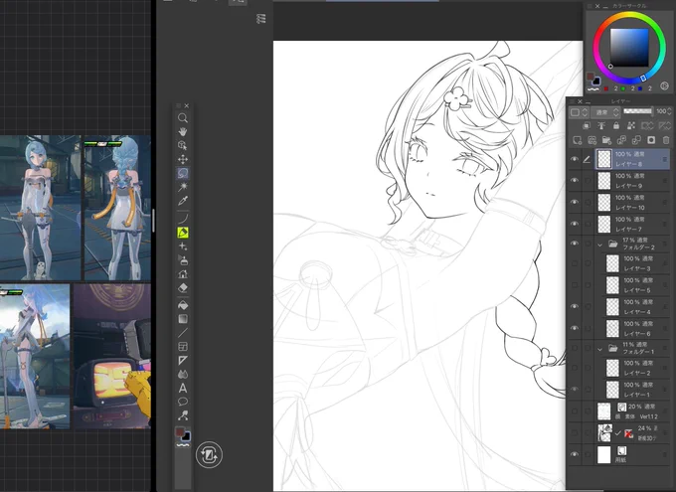Select the レイヤー 10 layer row

(632, 202)
